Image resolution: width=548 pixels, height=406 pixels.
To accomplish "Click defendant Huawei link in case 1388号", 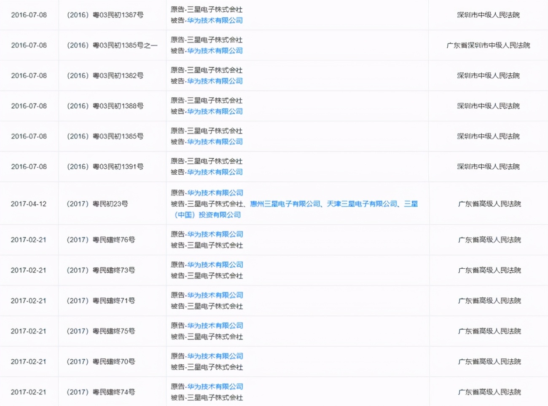I will point(215,112).
